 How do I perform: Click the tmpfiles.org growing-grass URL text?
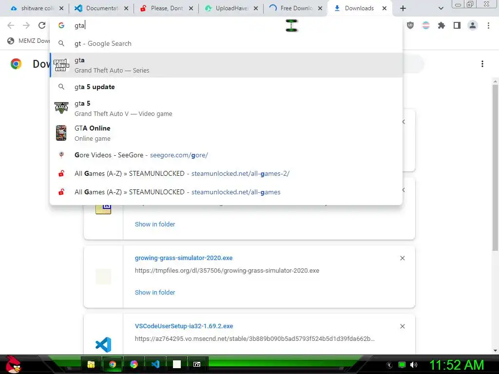tap(227, 271)
